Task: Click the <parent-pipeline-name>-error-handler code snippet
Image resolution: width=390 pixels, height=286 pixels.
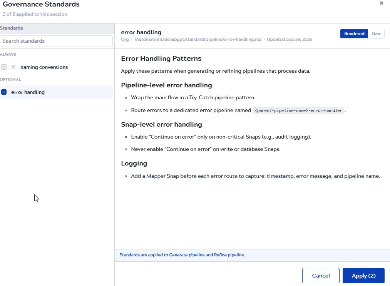Action: tap(298, 110)
